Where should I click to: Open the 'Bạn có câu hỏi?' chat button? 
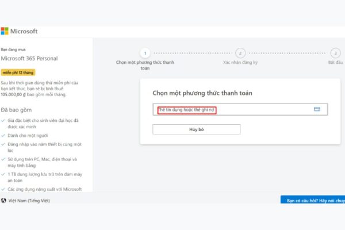tap(313, 201)
